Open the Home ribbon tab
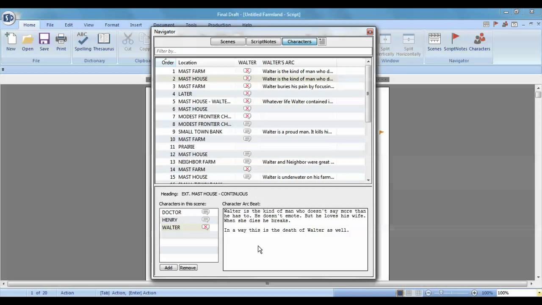This screenshot has height=305, width=542. click(x=29, y=25)
